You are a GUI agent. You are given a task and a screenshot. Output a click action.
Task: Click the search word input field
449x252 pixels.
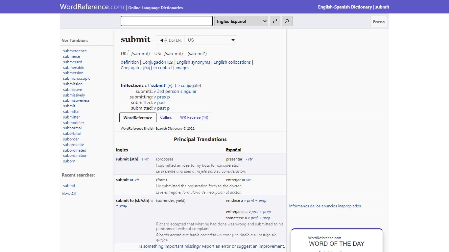coord(167,21)
